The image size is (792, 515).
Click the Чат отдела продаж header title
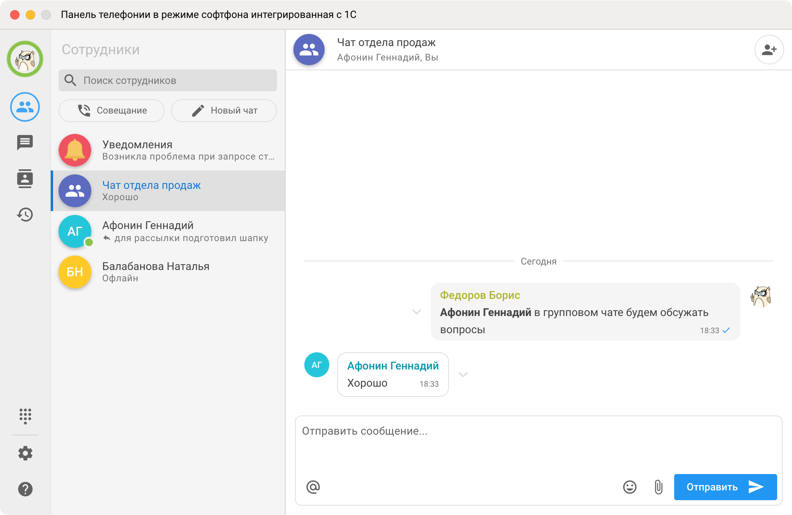point(386,42)
